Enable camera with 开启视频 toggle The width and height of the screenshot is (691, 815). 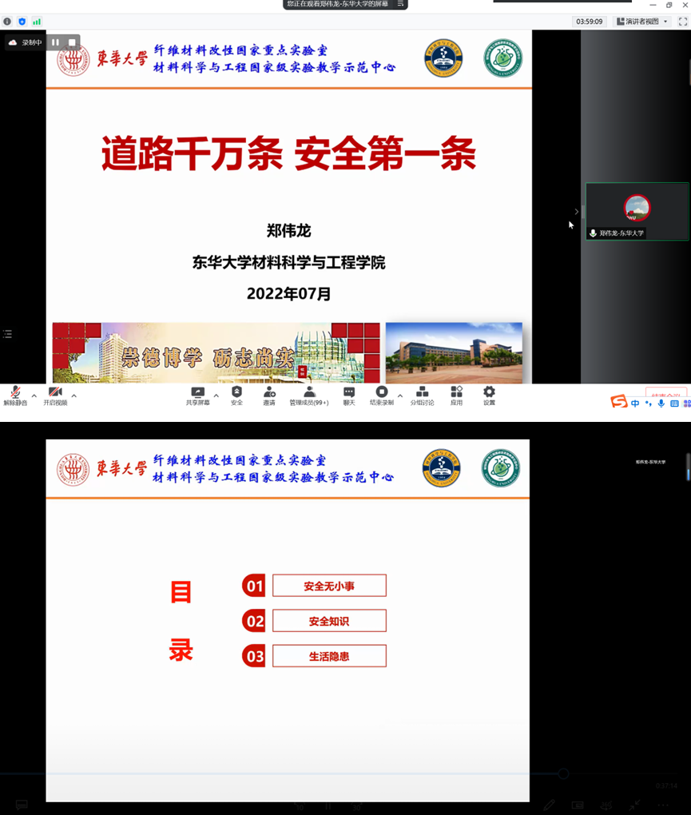pos(54,394)
